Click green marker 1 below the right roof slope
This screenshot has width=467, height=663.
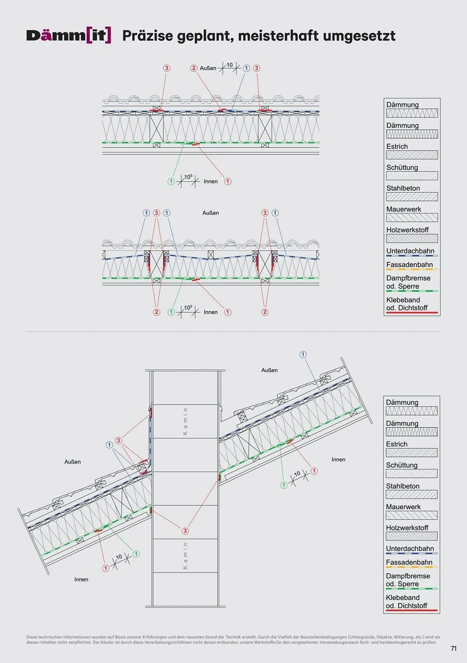[284, 485]
